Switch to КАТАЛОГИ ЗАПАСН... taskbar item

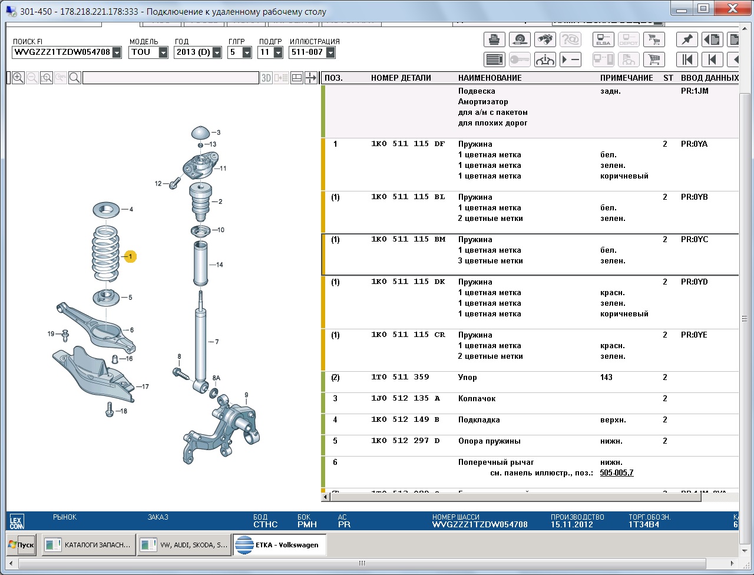tap(88, 545)
